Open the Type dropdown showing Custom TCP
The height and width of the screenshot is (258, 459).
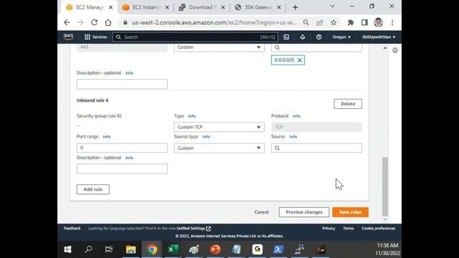coord(219,127)
